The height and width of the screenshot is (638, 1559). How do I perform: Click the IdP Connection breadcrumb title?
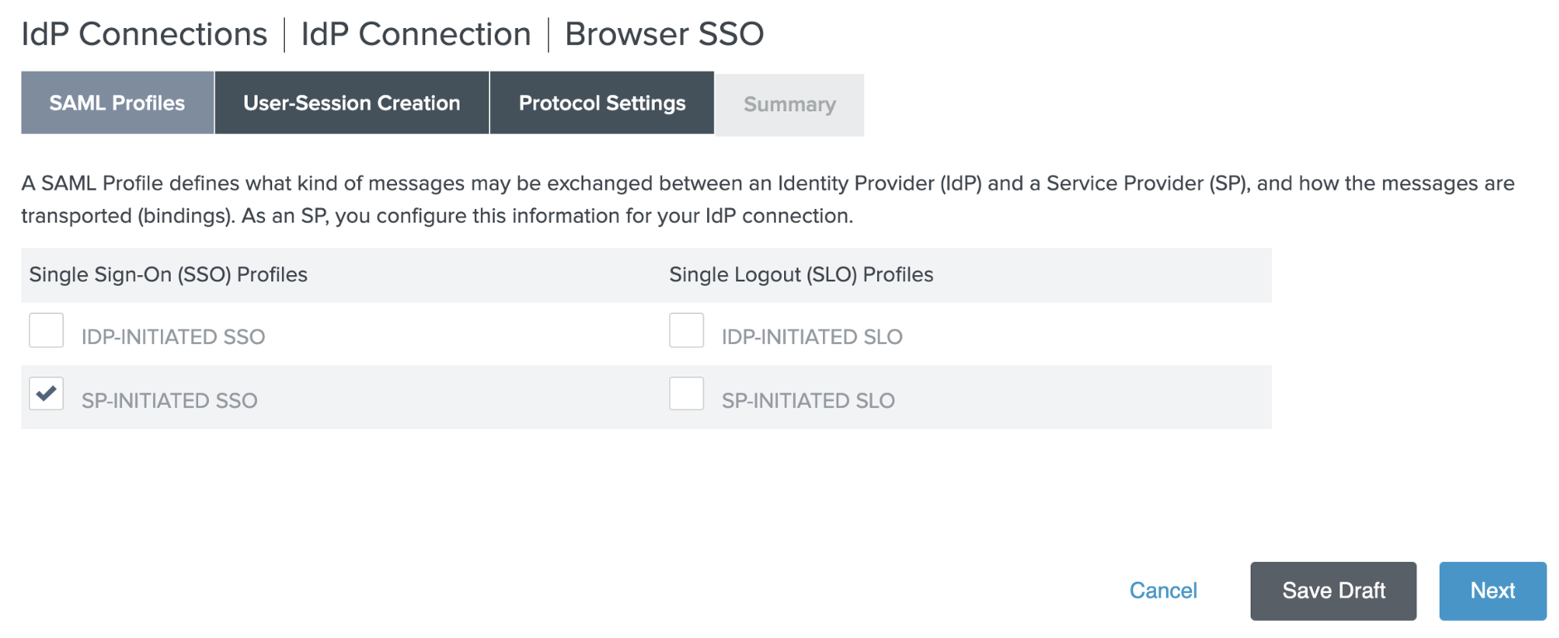415,35
